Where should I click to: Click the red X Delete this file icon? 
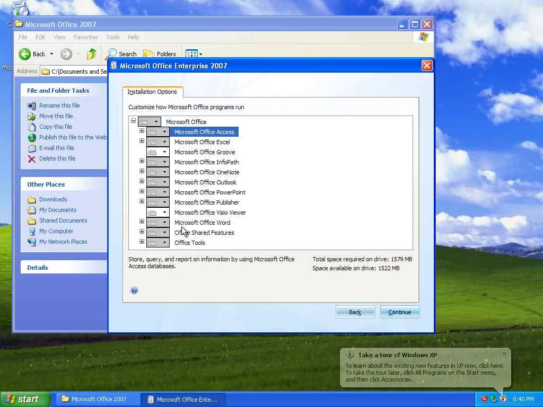tap(32, 159)
